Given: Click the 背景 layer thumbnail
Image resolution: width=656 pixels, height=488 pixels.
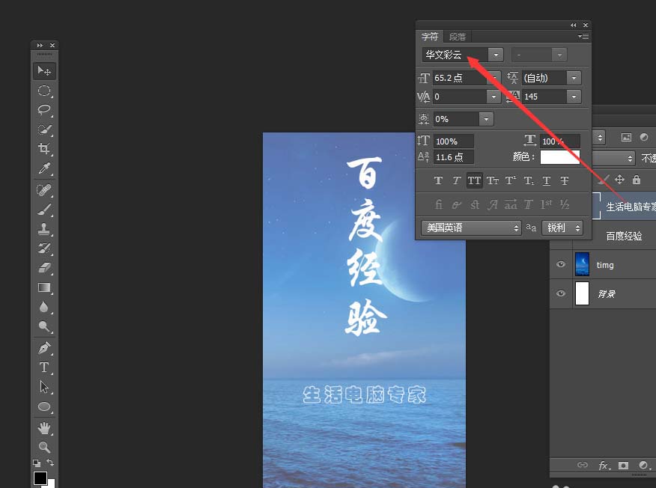Looking at the screenshot, I should 582,293.
